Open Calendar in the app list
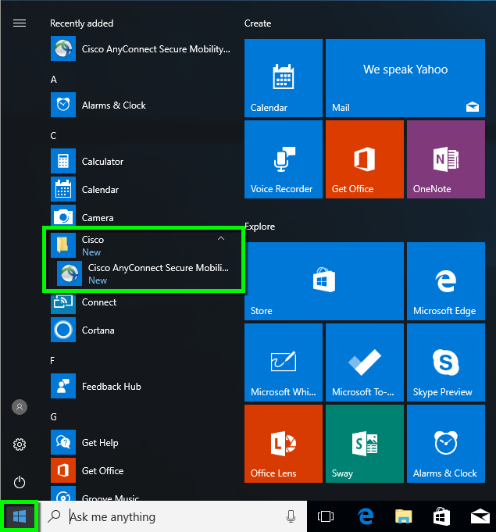Screen dimensions: 496x532 (x=141, y=189)
